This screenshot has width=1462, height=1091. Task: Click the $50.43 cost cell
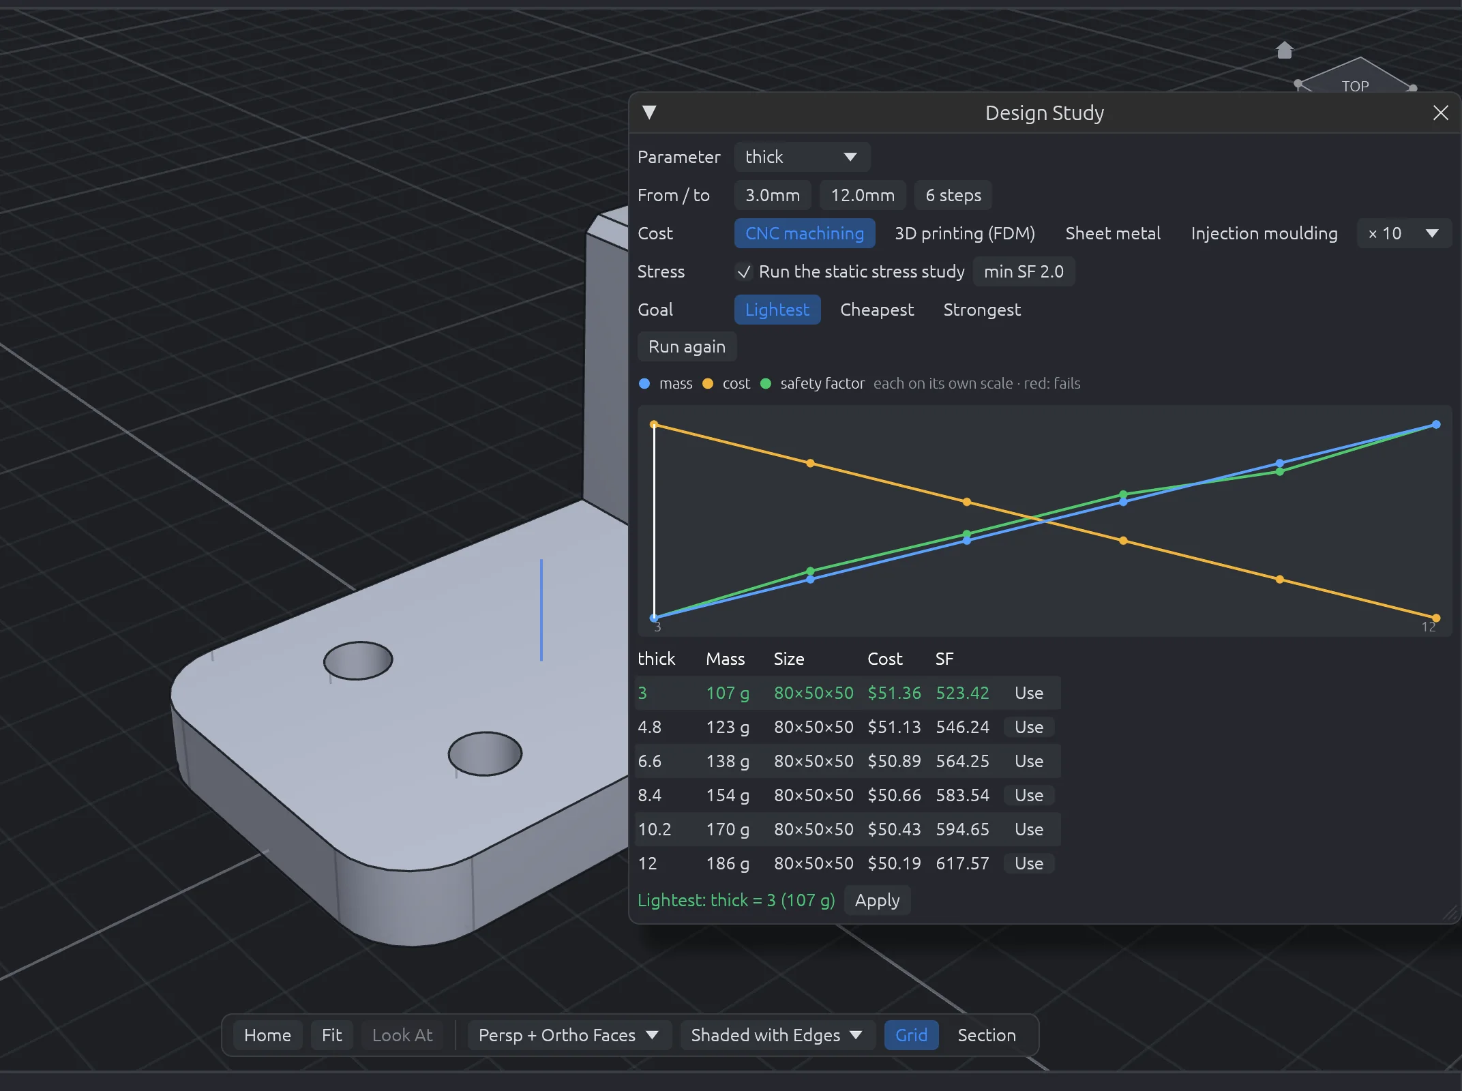click(x=894, y=829)
